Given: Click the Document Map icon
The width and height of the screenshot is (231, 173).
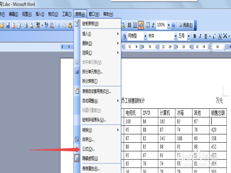Looking at the screenshot, I should tap(147, 25).
